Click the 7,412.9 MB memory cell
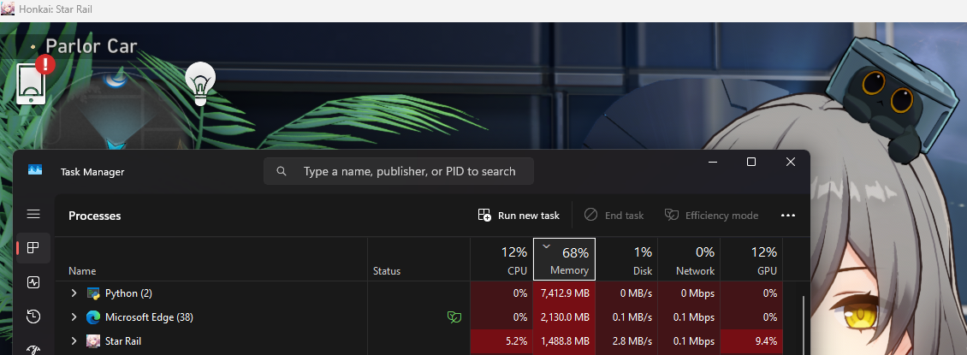The width and height of the screenshot is (967, 355). pos(564,293)
